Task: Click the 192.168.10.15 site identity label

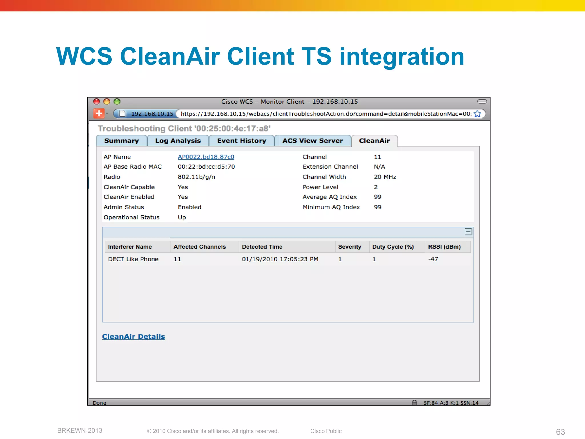Action: tap(152, 114)
